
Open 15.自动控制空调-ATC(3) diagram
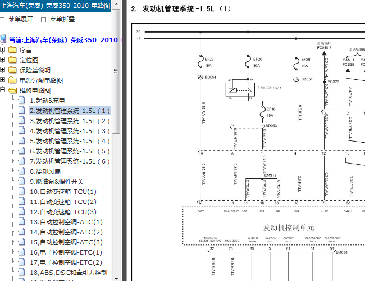(66, 242)
